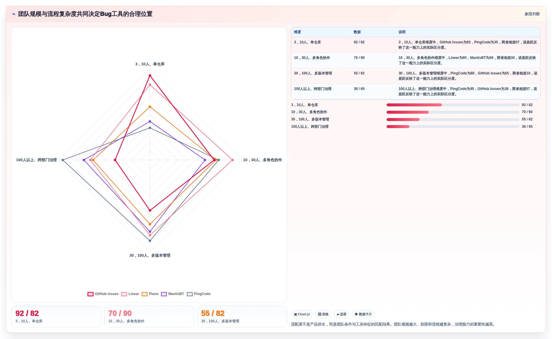552x339 pixels.
Task: Click the 数据卡片 tag chip
Action: pos(363,314)
